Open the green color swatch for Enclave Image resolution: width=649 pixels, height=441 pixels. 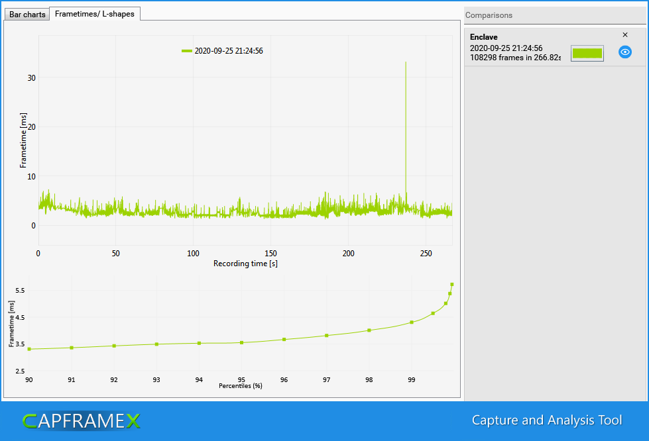[587, 54]
